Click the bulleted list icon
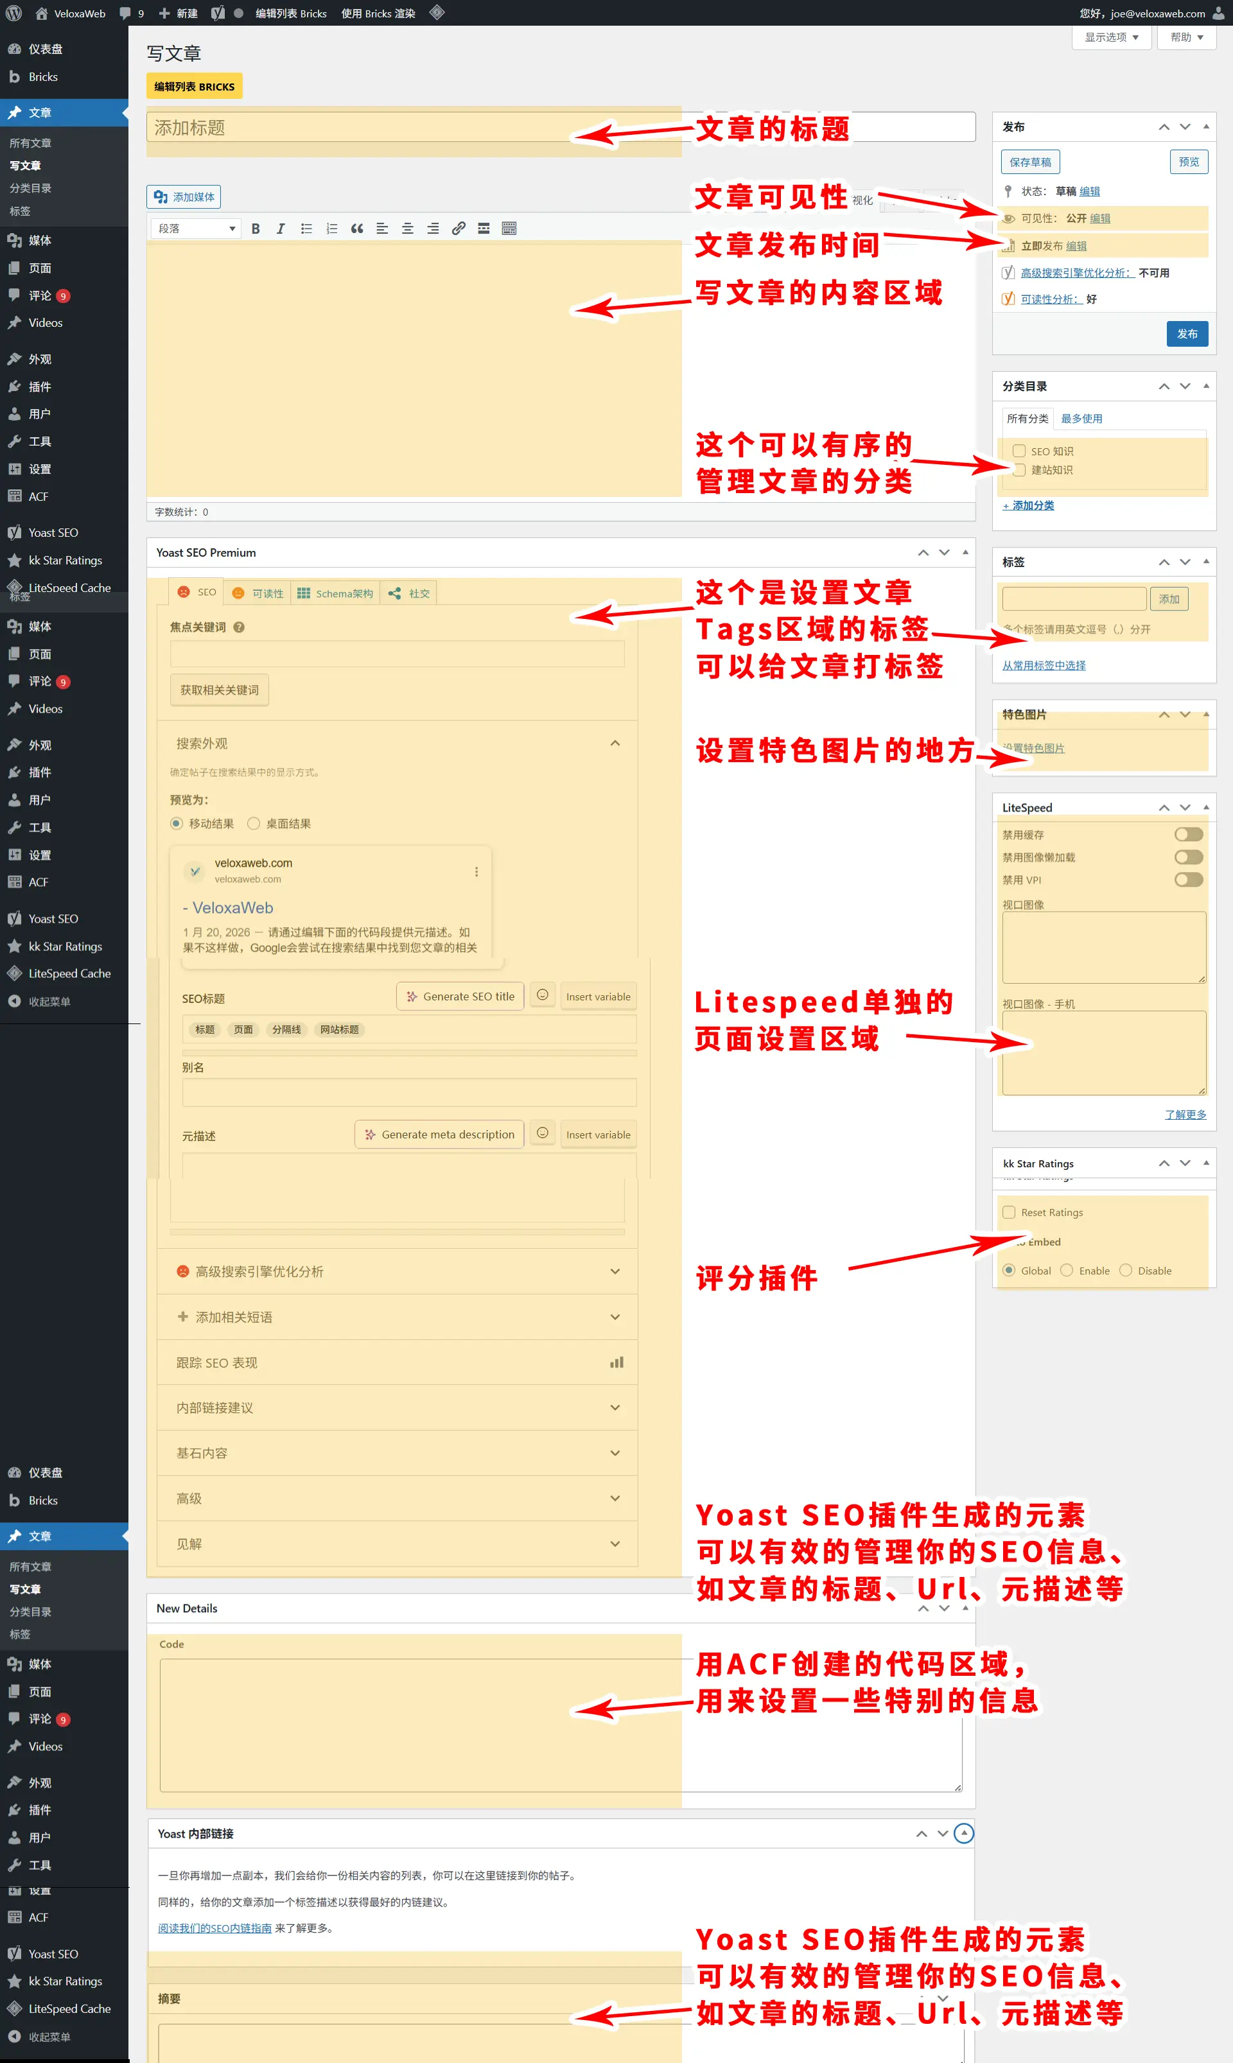The image size is (1233, 2063). (306, 229)
